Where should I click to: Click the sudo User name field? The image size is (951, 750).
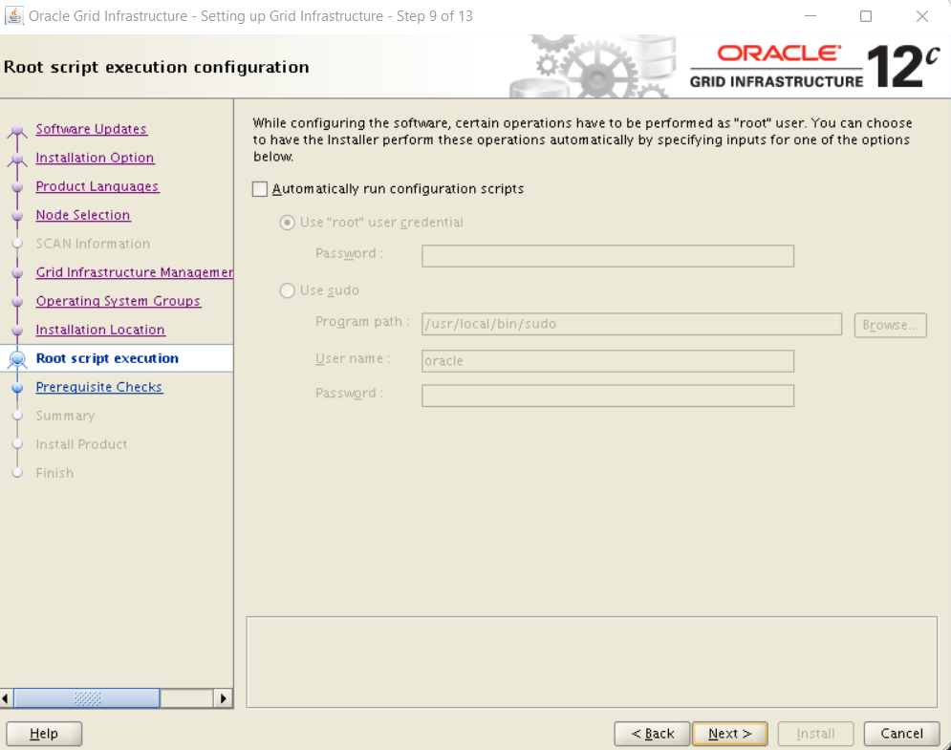608,361
